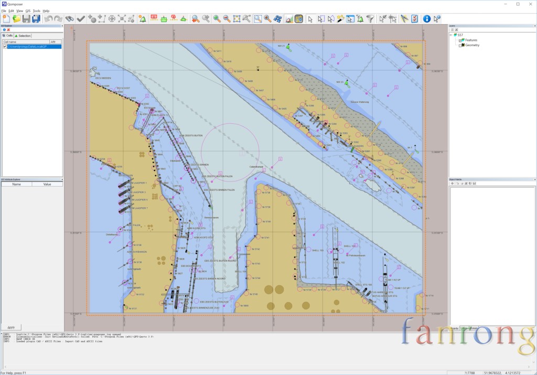Click the arrow pointer select tool
Screen dimensions: 537x375
[x=310, y=19]
